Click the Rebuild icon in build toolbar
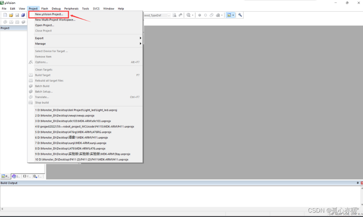Image resolution: width=363 pixels, height=217 pixels. (17, 22)
